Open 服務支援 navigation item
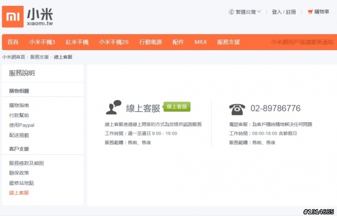The width and height of the screenshot is (337, 216). [228, 42]
